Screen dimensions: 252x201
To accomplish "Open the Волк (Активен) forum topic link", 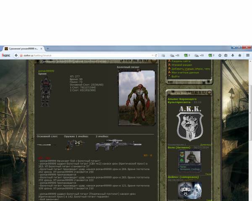I will (x=179, y=147).
